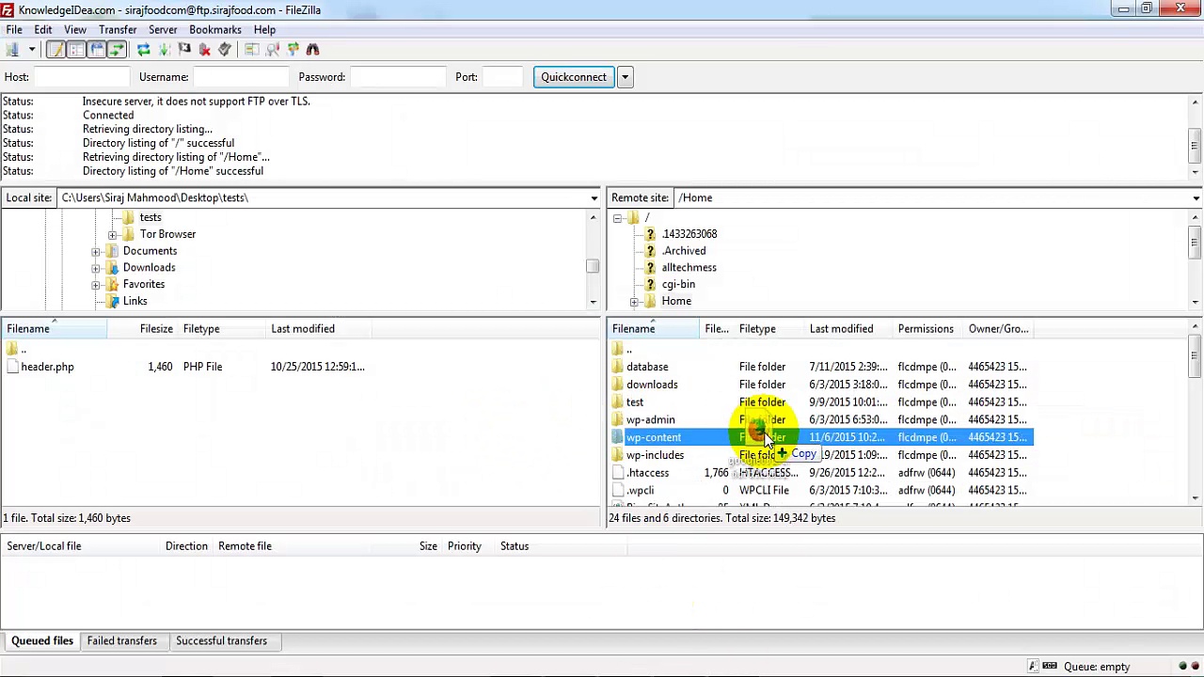Open the Site Manager icon

[x=12, y=49]
